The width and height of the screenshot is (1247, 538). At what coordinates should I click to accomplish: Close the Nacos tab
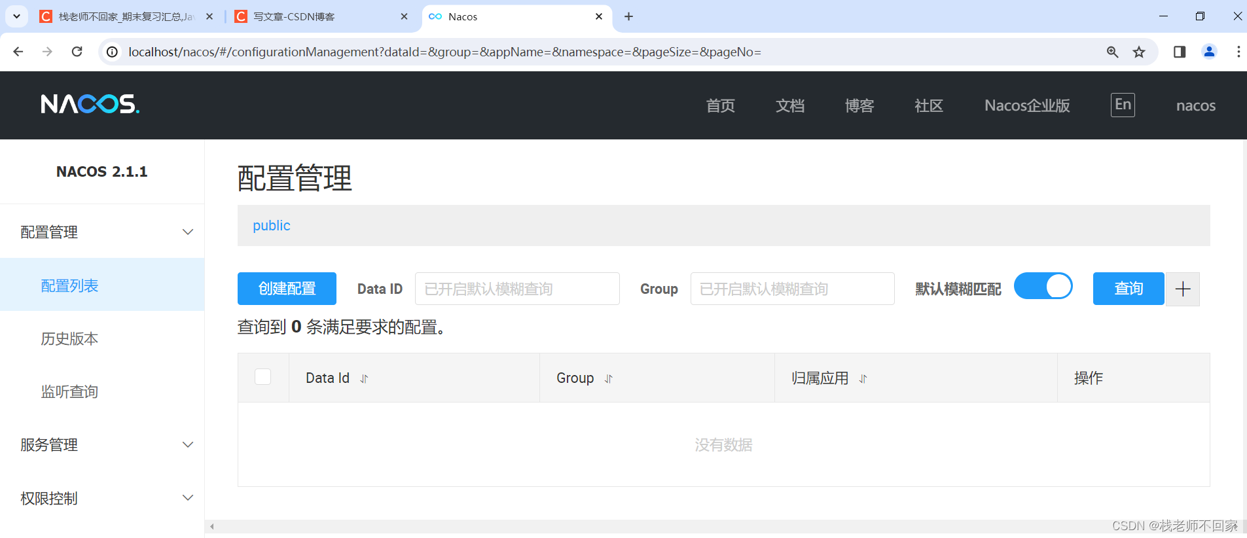click(x=599, y=16)
